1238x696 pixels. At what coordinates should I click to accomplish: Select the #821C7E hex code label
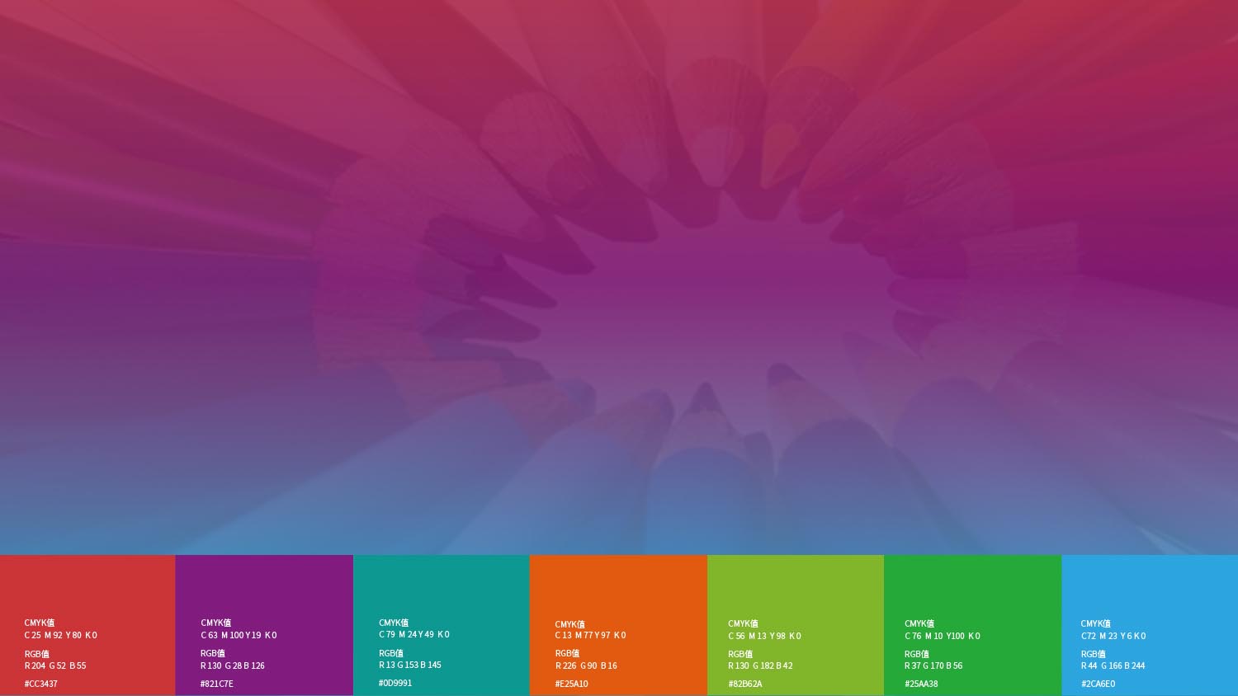click(217, 684)
